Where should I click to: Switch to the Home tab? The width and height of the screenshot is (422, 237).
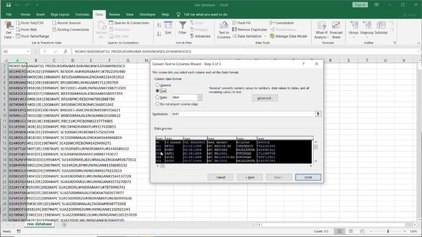[x=25, y=14]
